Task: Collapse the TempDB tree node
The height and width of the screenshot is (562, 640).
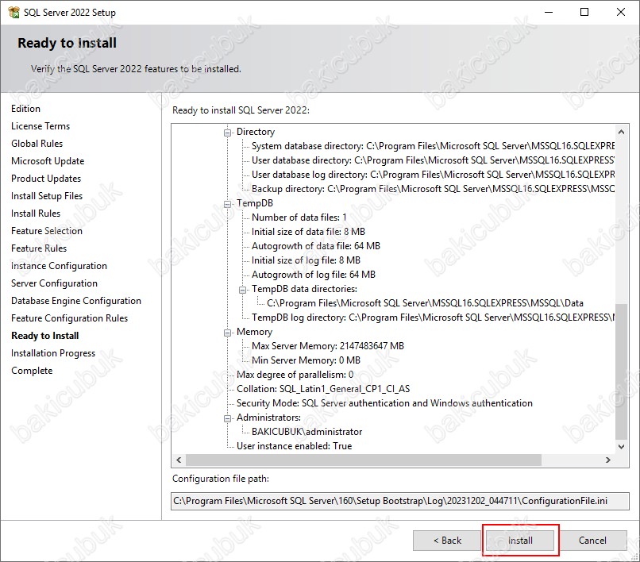Action: pyautogui.click(x=227, y=204)
